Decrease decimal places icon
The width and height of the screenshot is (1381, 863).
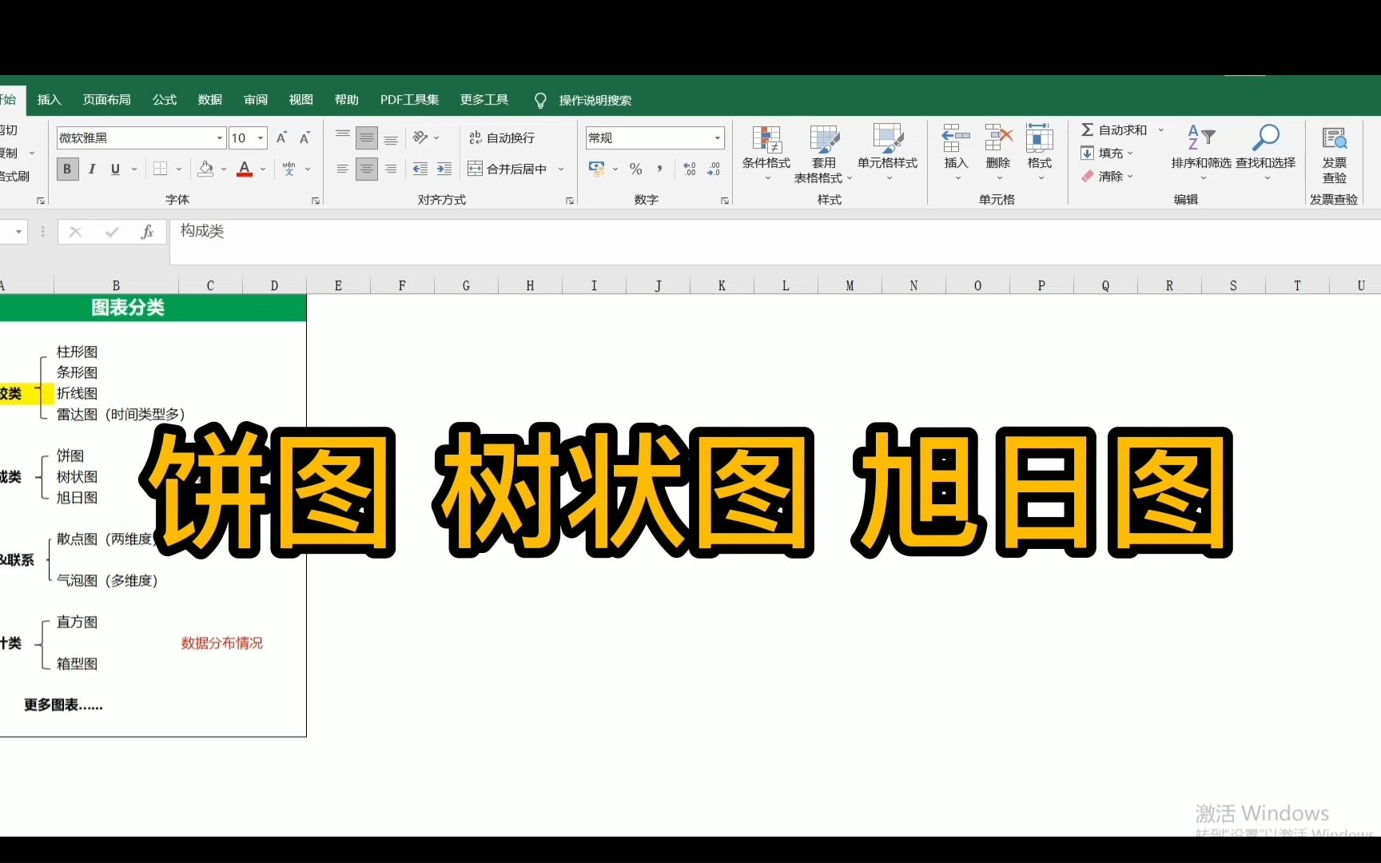pos(714,169)
